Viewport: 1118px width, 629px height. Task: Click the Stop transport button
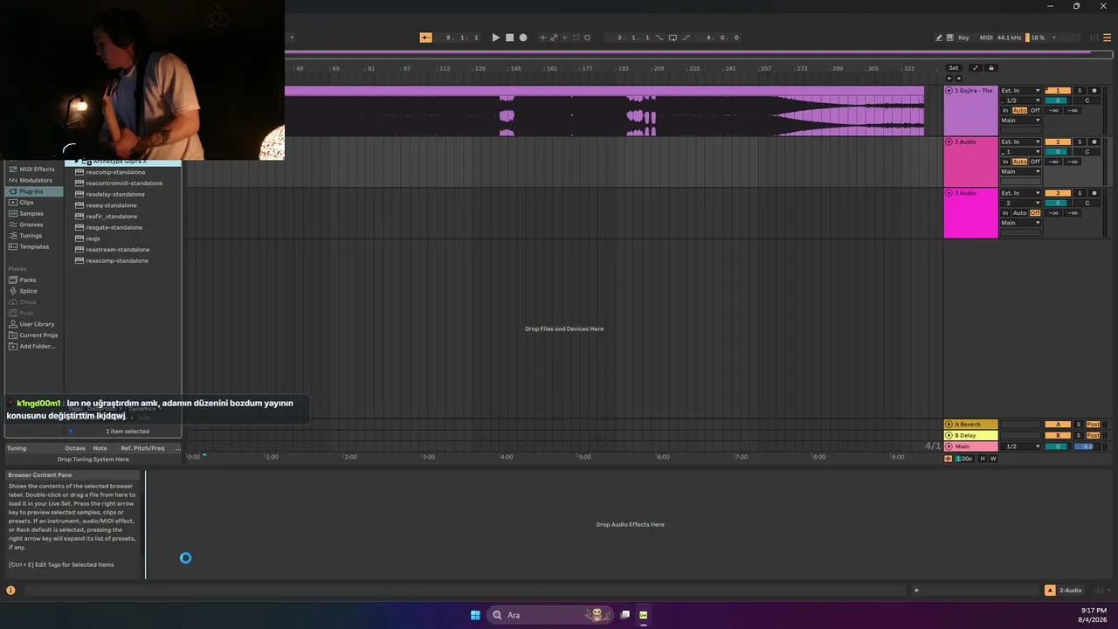tap(509, 38)
